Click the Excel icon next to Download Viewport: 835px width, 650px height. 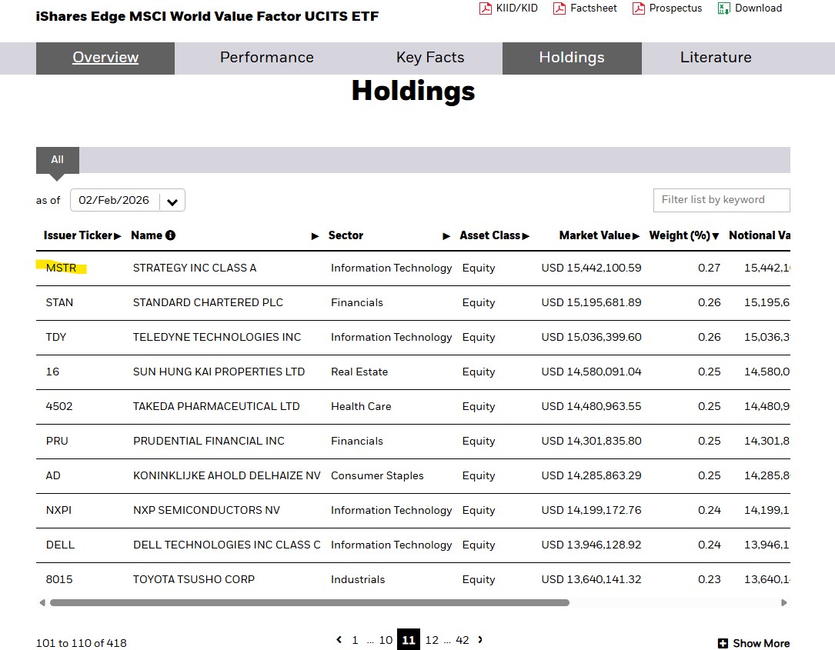(723, 8)
